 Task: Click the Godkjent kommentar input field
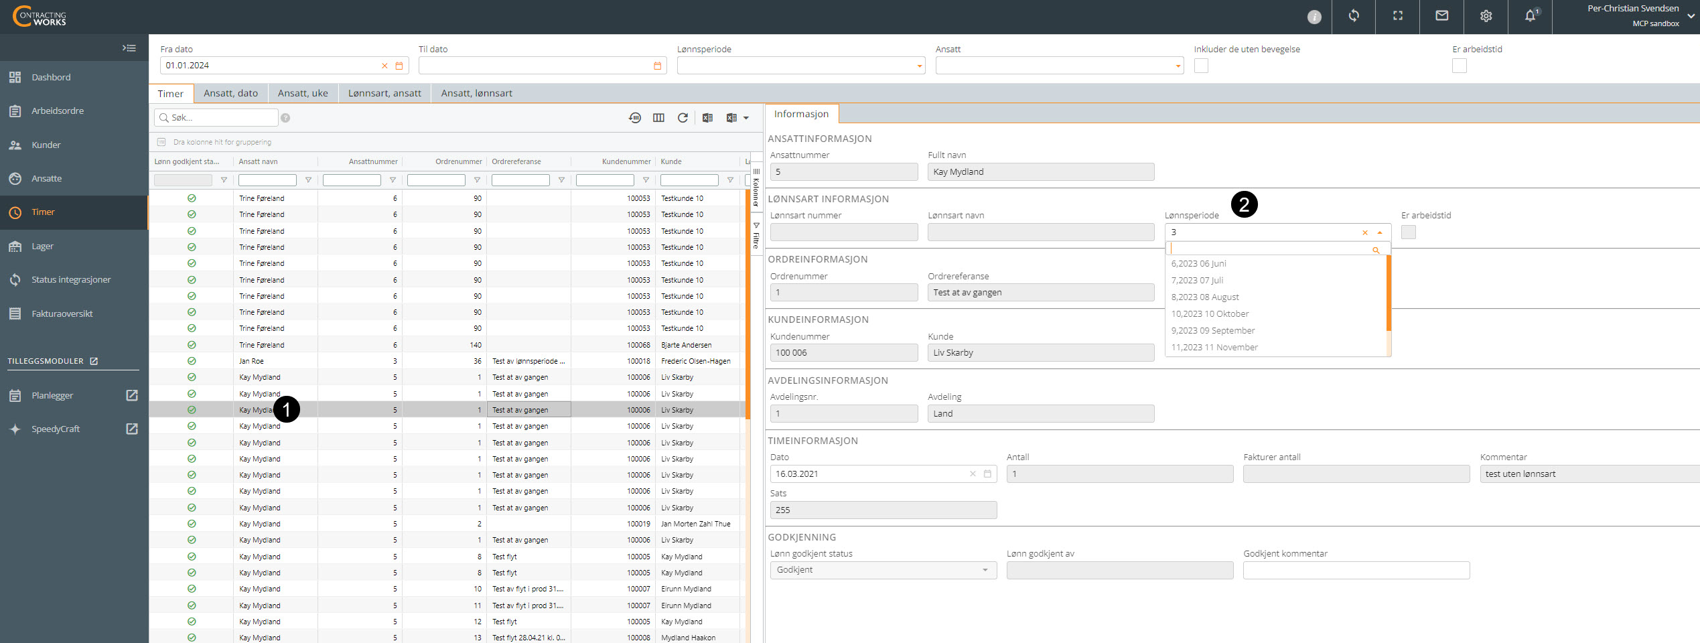pos(1356,570)
